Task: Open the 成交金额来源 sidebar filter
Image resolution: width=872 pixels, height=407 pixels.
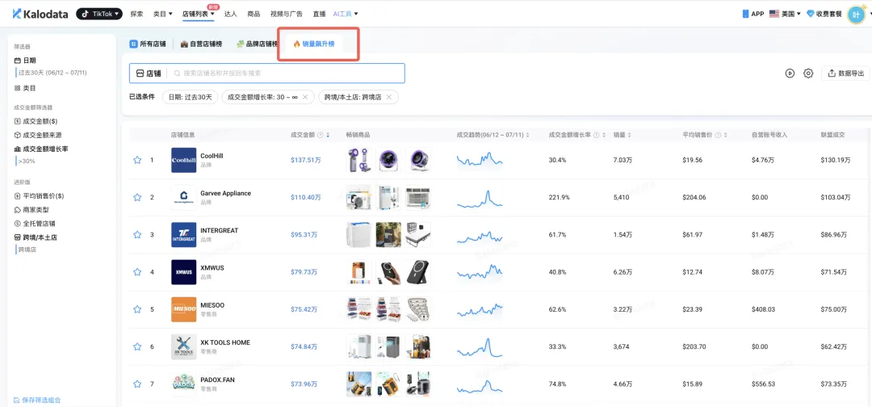Action: pos(39,135)
